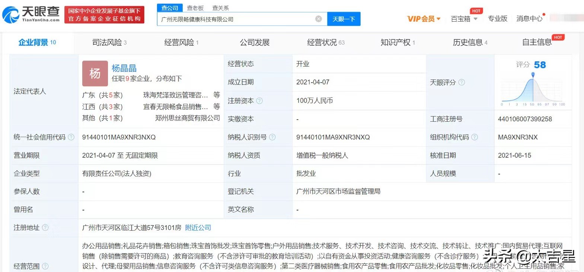Select the 企业背景 tab
The image size is (584, 272).
pos(37,42)
